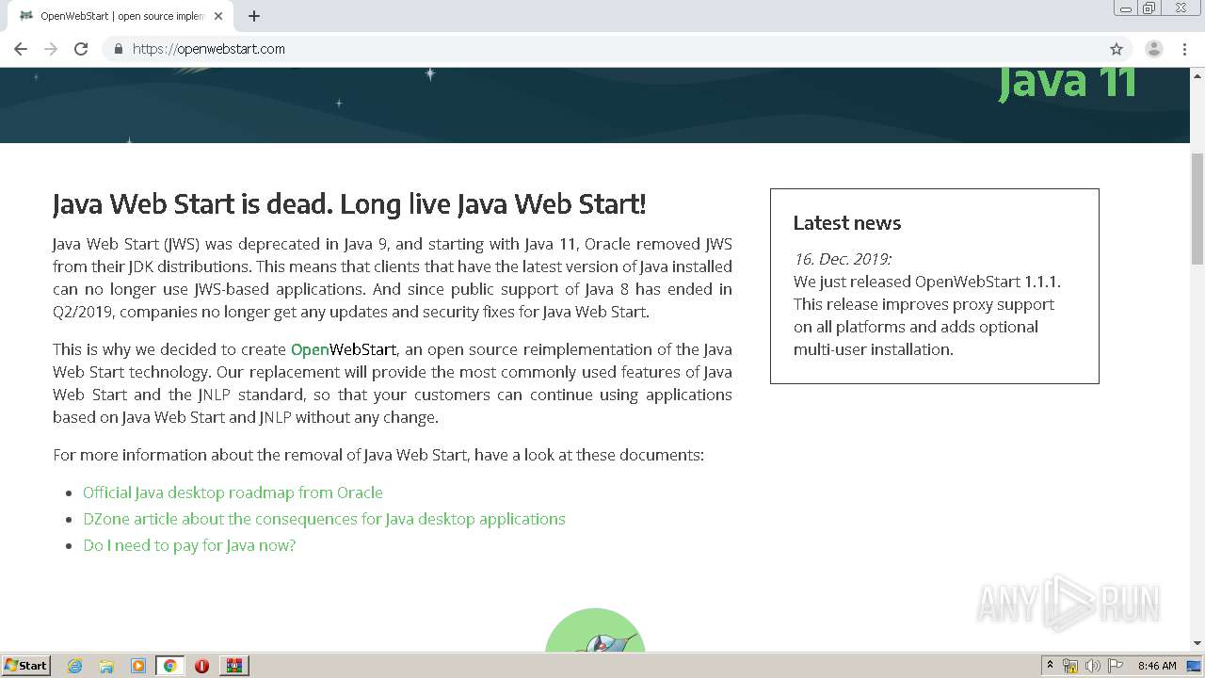
Task: Click page vertical scrollbar thumb
Action: pyautogui.click(x=1197, y=207)
